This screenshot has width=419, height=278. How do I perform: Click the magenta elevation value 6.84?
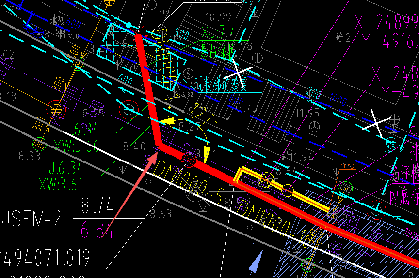click(97, 230)
